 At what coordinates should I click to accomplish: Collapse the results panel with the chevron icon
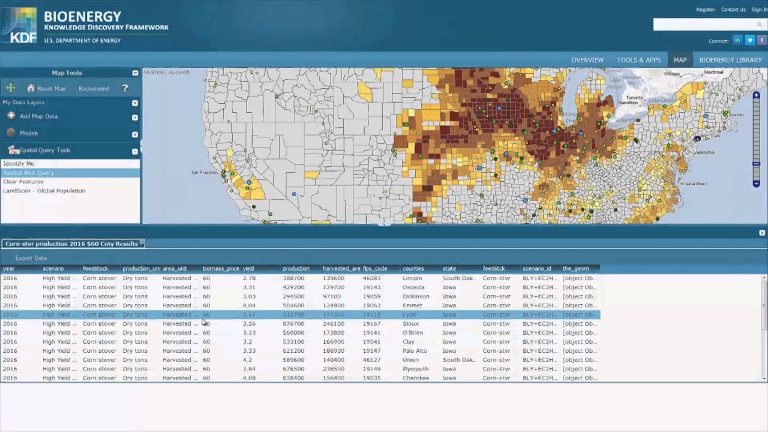(762, 232)
